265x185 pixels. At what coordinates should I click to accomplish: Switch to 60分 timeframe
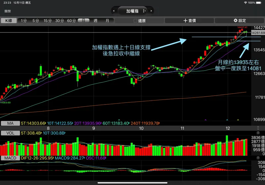click(72, 21)
